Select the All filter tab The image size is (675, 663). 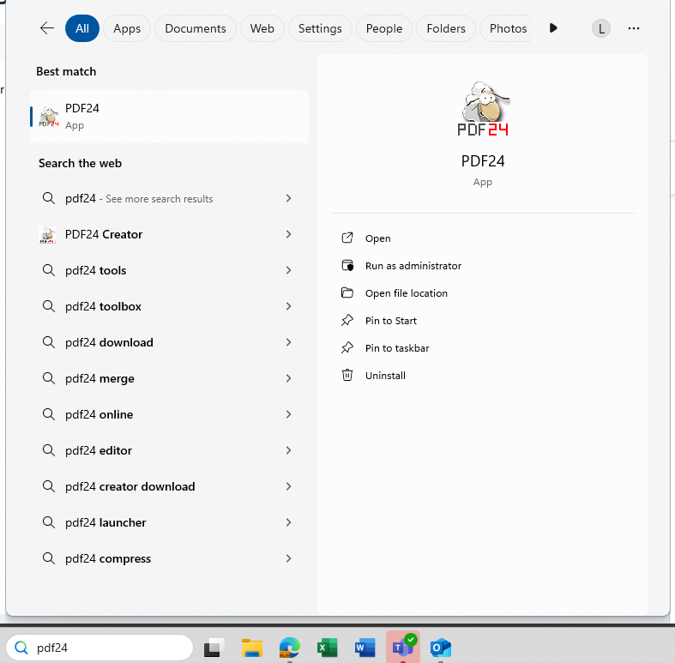pos(82,28)
